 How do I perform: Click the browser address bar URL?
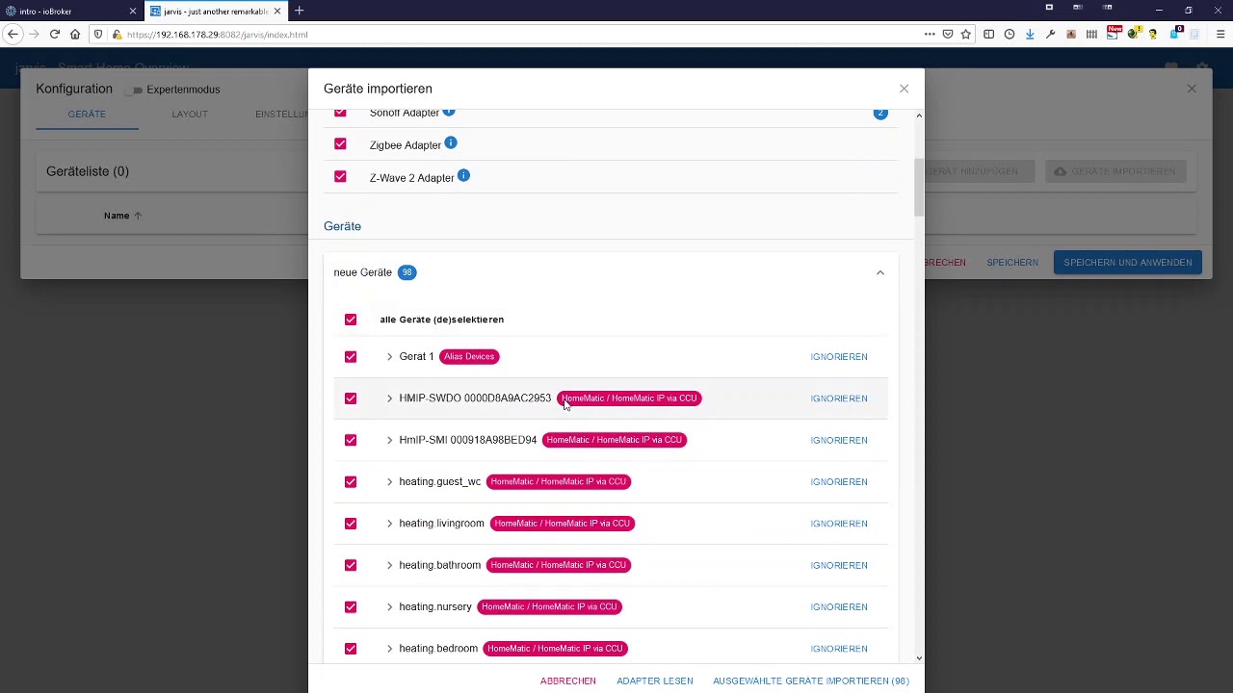click(217, 35)
